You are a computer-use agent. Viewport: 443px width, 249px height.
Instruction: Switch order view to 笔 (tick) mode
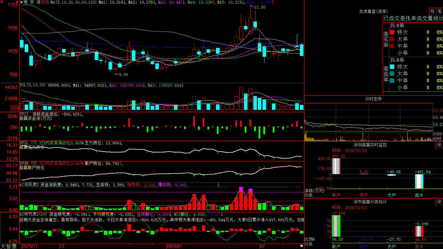(x=440, y=11)
